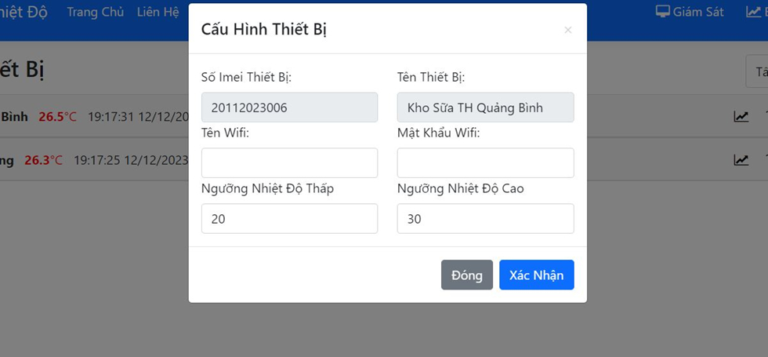Click the Số Imei Thiết Bị field
Screen dimensions: 768x357
[289, 107]
